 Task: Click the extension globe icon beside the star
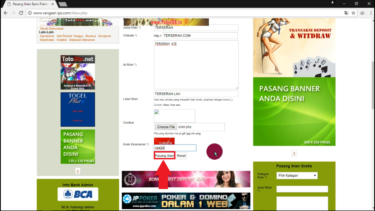pyautogui.click(x=362, y=13)
